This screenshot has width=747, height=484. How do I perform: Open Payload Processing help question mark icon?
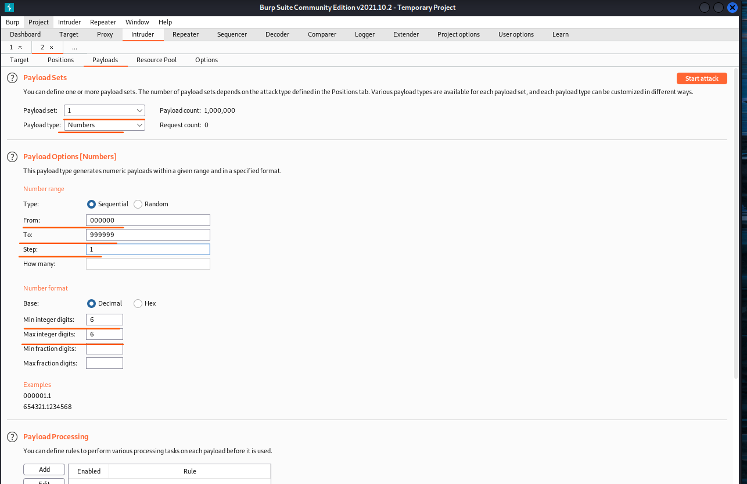click(x=12, y=437)
